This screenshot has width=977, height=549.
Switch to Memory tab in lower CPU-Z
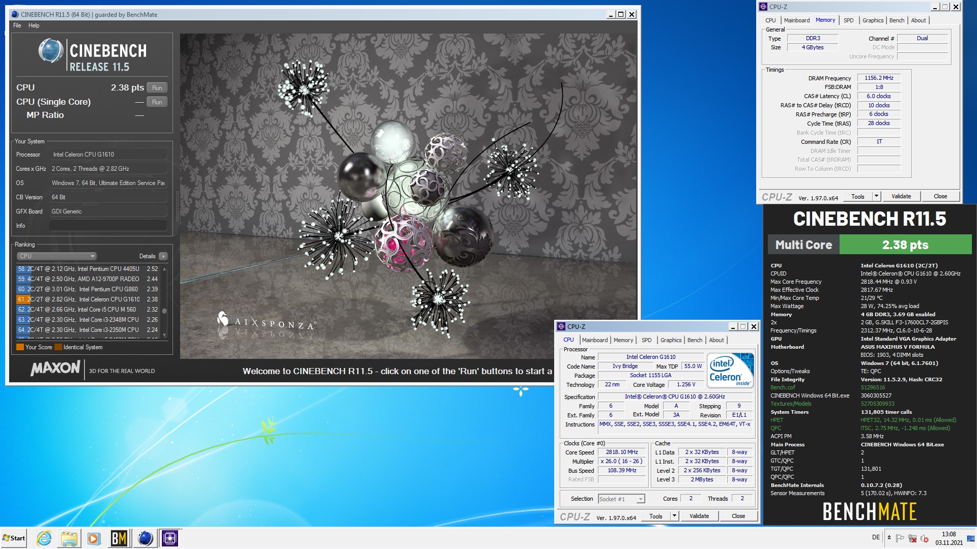tap(623, 340)
